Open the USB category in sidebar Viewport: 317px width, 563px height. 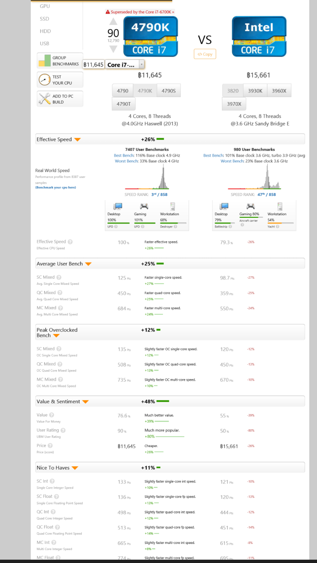(x=45, y=43)
